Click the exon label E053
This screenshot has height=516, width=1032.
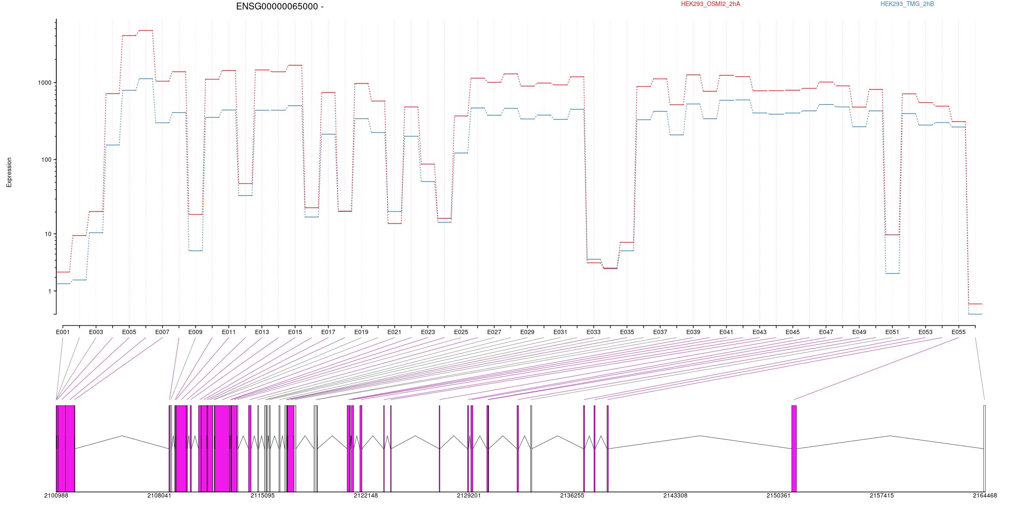tap(925, 332)
